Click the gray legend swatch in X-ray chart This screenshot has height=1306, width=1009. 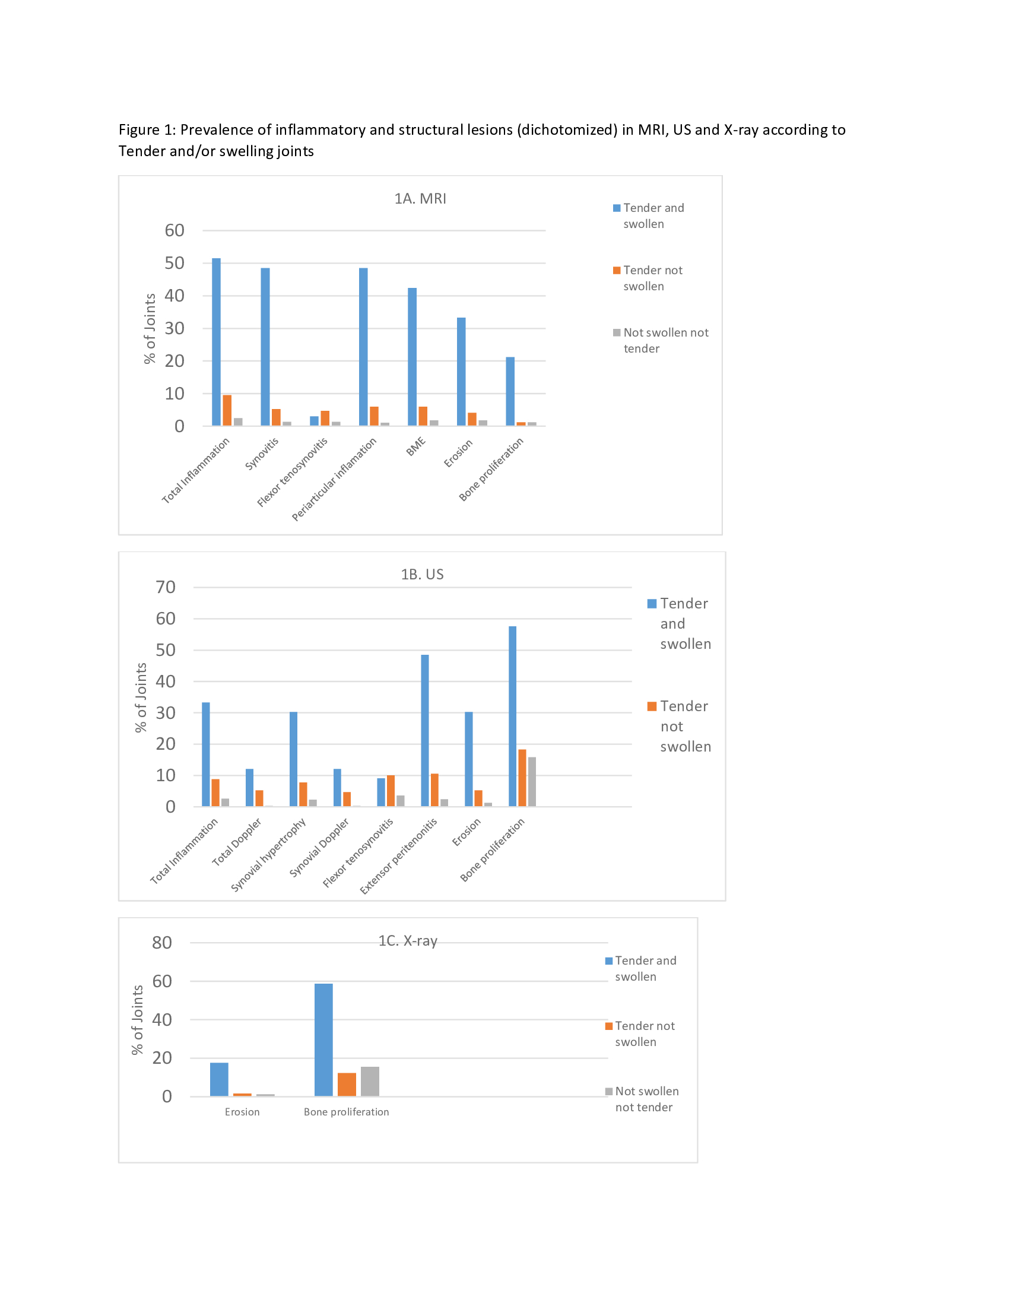[608, 1091]
